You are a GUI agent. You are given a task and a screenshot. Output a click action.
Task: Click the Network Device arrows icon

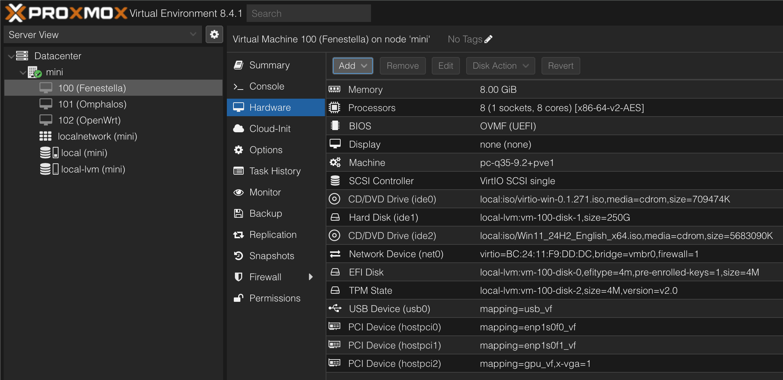pyautogui.click(x=335, y=254)
